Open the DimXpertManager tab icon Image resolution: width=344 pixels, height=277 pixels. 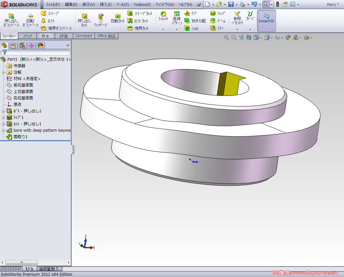point(31,46)
